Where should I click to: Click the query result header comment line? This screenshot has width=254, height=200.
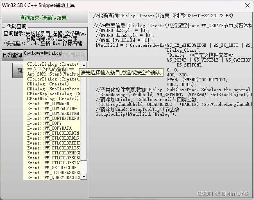pos(163,16)
